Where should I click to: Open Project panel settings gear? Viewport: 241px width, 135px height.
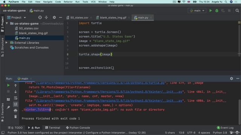[54, 18]
